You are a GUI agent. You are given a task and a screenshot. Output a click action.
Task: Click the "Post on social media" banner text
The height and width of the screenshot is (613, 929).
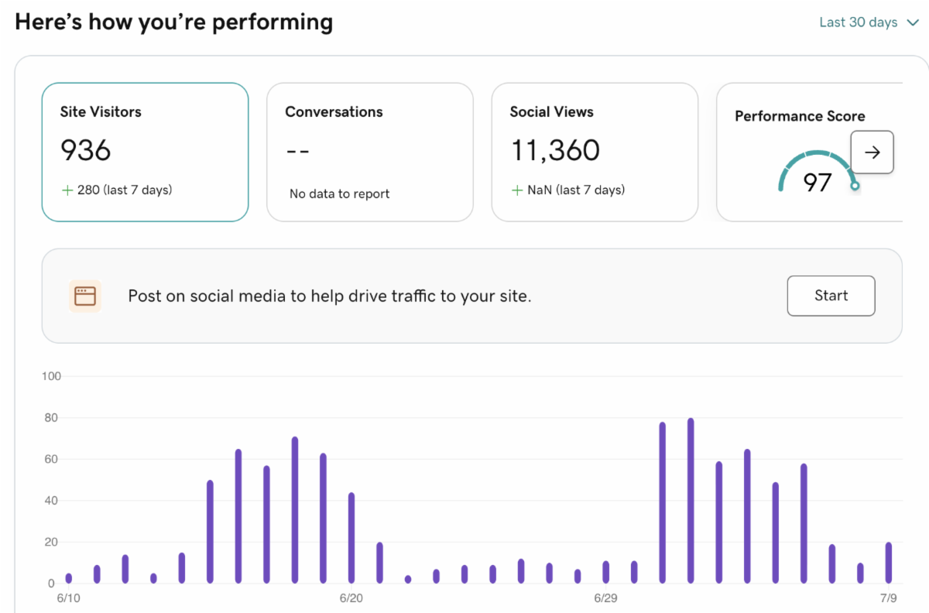330,296
